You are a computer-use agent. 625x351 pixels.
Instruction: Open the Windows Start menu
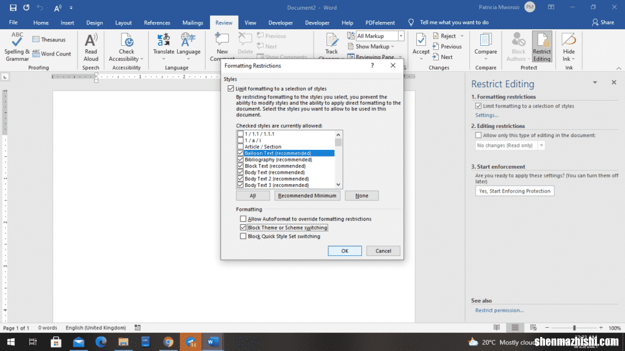point(11,342)
